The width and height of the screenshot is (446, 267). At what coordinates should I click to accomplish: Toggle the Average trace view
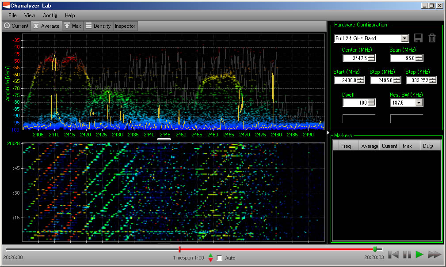[x=46, y=26]
